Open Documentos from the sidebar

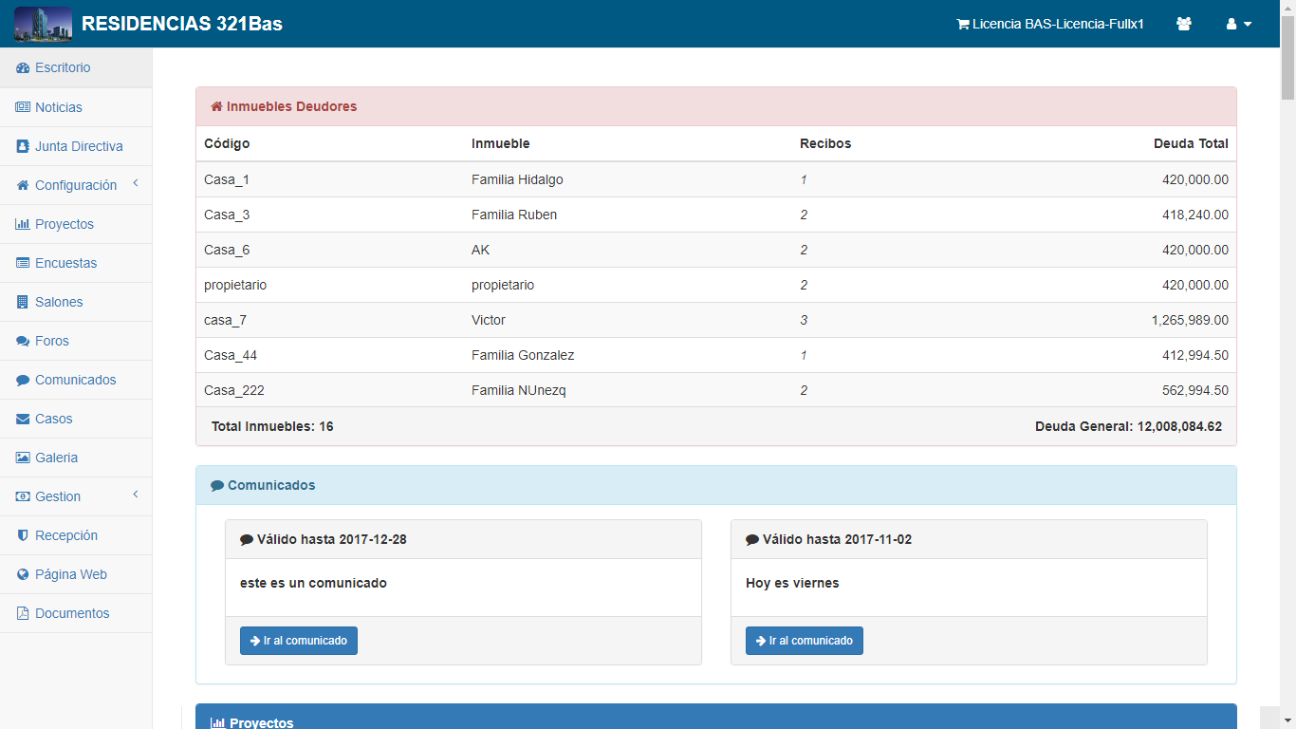(x=71, y=613)
